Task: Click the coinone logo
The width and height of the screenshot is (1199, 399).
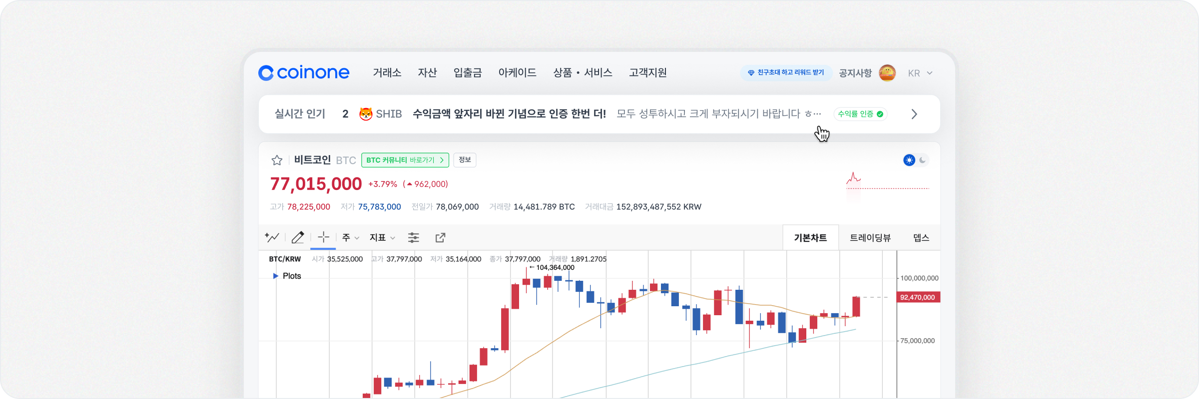Action: click(304, 73)
